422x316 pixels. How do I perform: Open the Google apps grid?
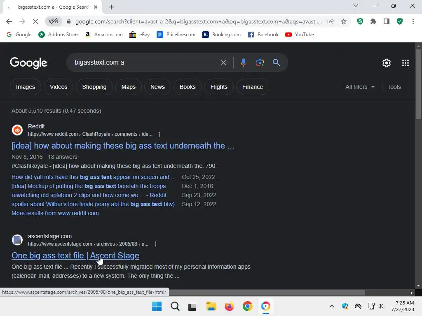pyautogui.click(x=406, y=63)
